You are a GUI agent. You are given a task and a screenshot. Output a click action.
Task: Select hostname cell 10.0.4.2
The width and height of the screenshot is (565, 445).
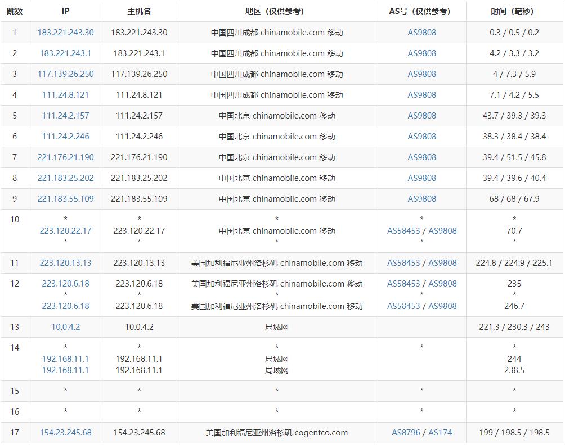click(x=139, y=327)
